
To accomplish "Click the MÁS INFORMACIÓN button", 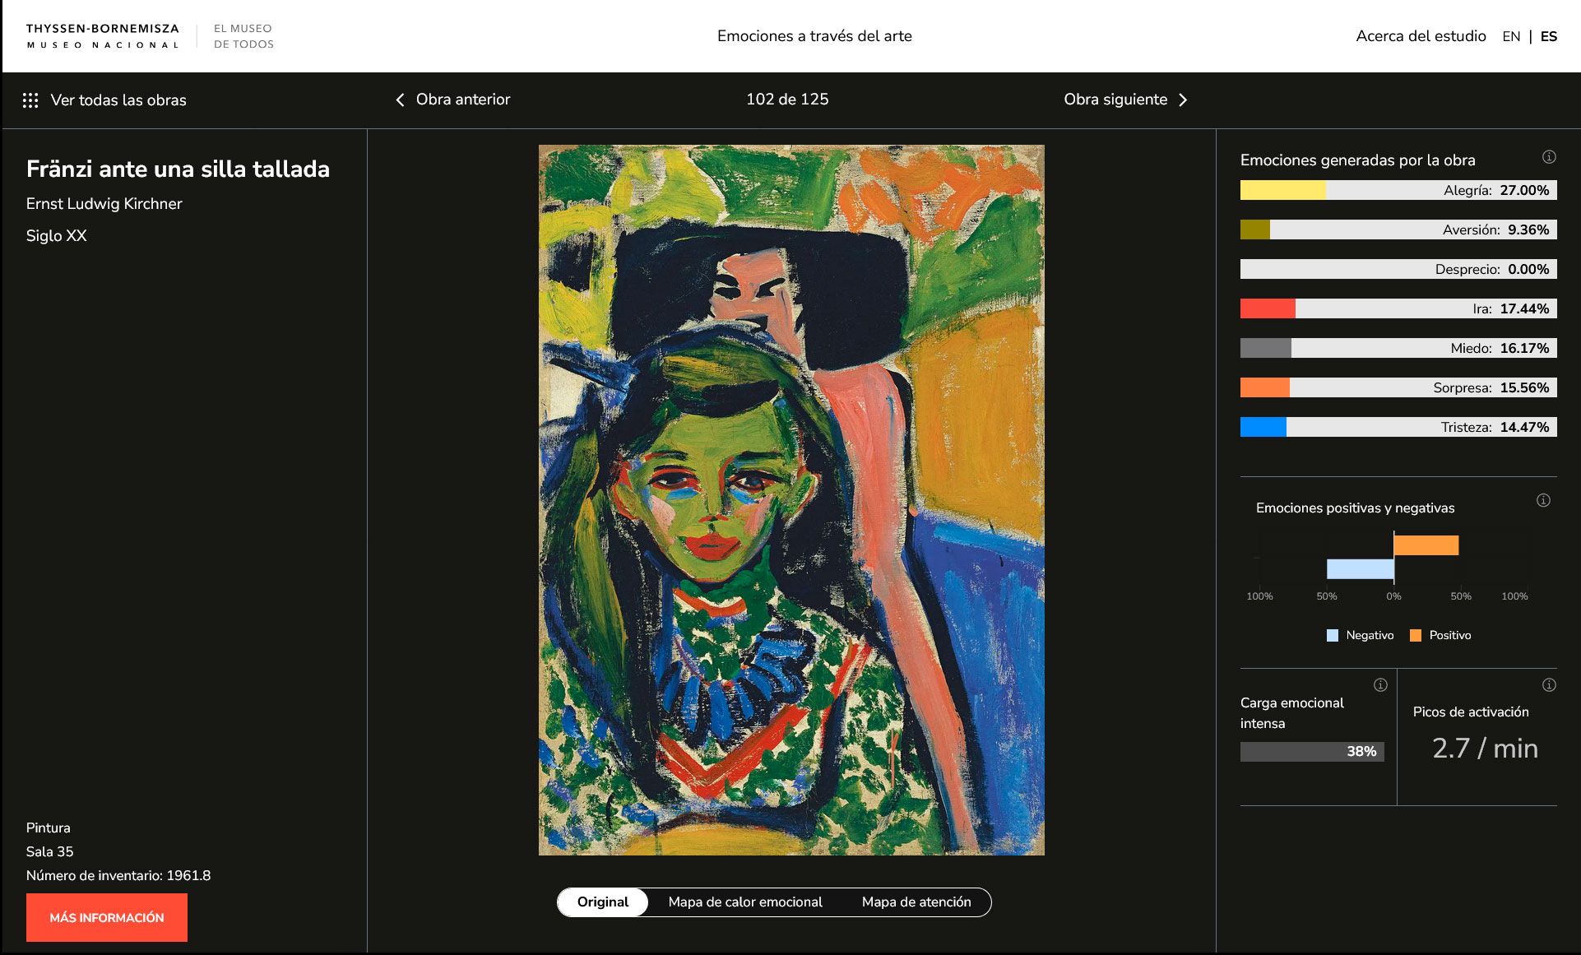I will coord(107,917).
